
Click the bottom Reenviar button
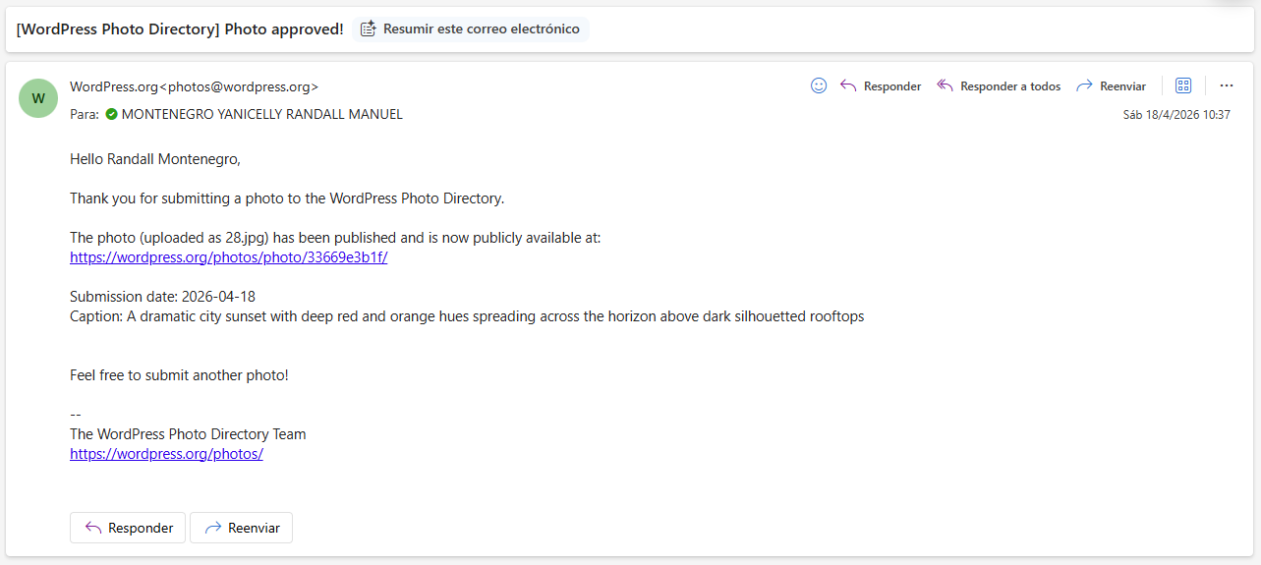[x=241, y=528]
